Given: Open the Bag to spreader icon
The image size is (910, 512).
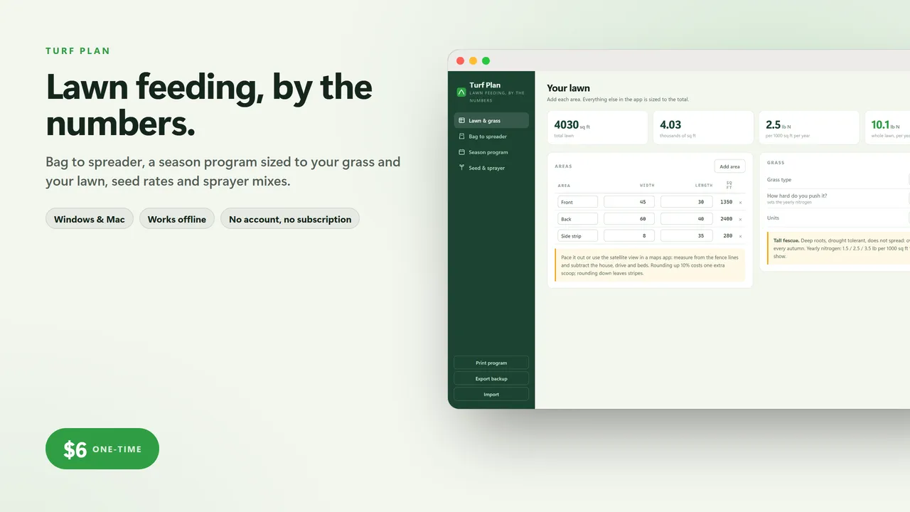Looking at the screenshot, I should (x=461, y=137).
